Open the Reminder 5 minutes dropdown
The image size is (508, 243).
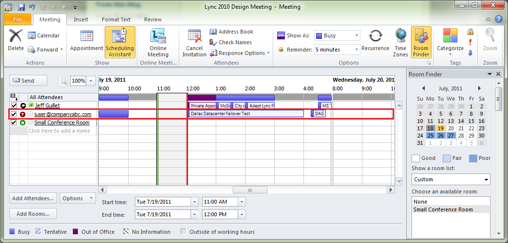(x=357, y=50)
